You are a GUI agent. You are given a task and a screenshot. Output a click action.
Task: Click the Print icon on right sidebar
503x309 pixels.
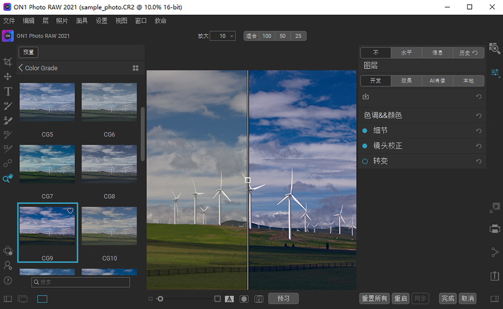pos(494,229)
